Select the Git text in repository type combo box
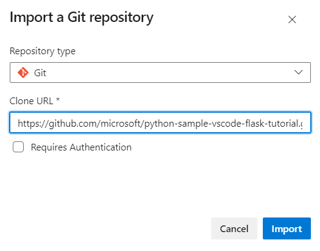 40,73
